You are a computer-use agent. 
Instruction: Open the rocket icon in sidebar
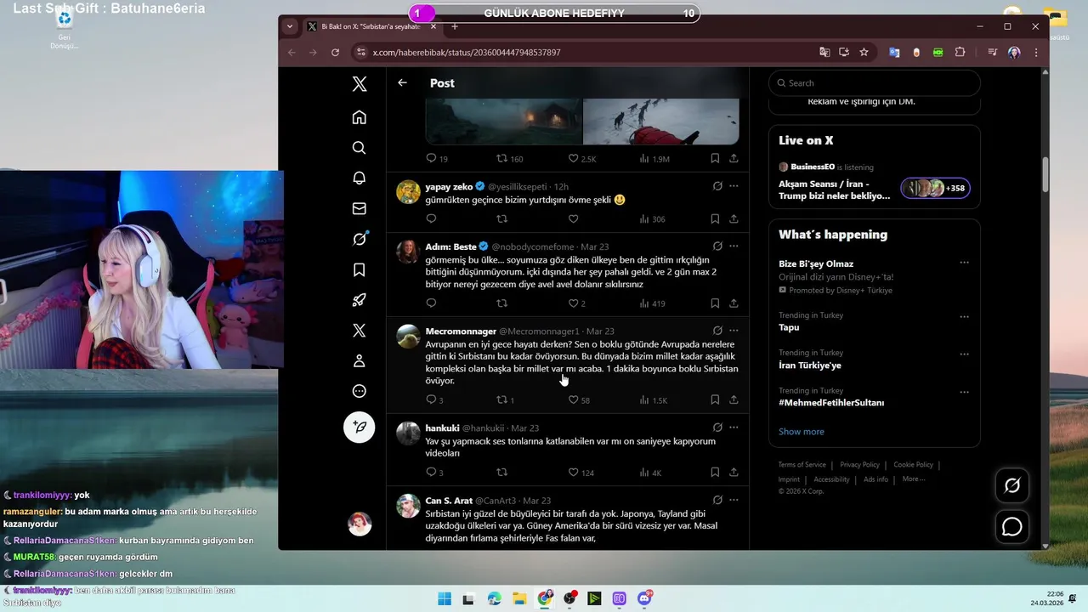coord(360,300)
